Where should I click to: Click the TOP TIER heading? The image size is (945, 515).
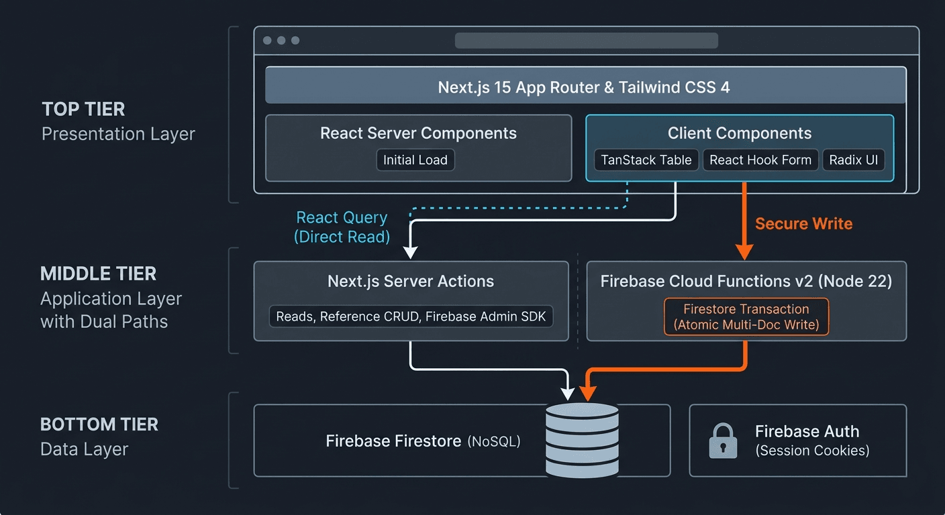(83, 109)
